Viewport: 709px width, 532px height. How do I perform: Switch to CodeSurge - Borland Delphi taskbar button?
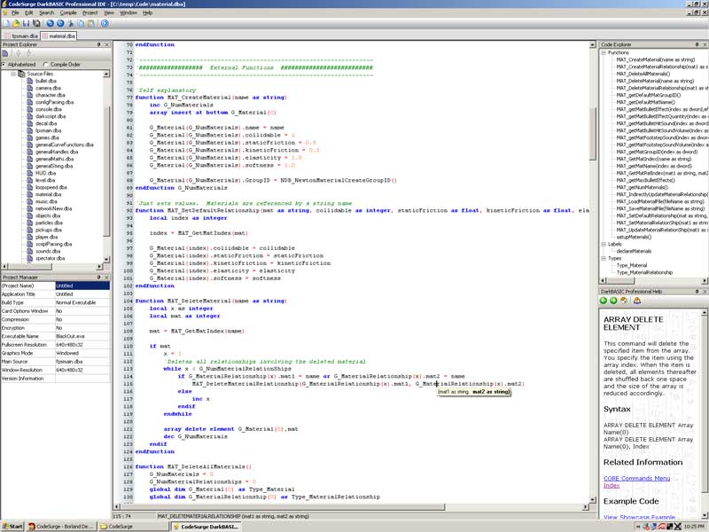pos(61,527)
